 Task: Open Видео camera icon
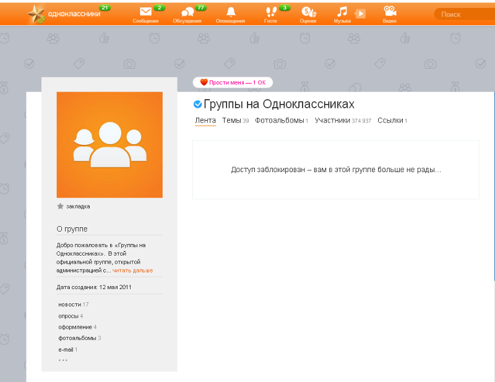(x=390, y=11)
